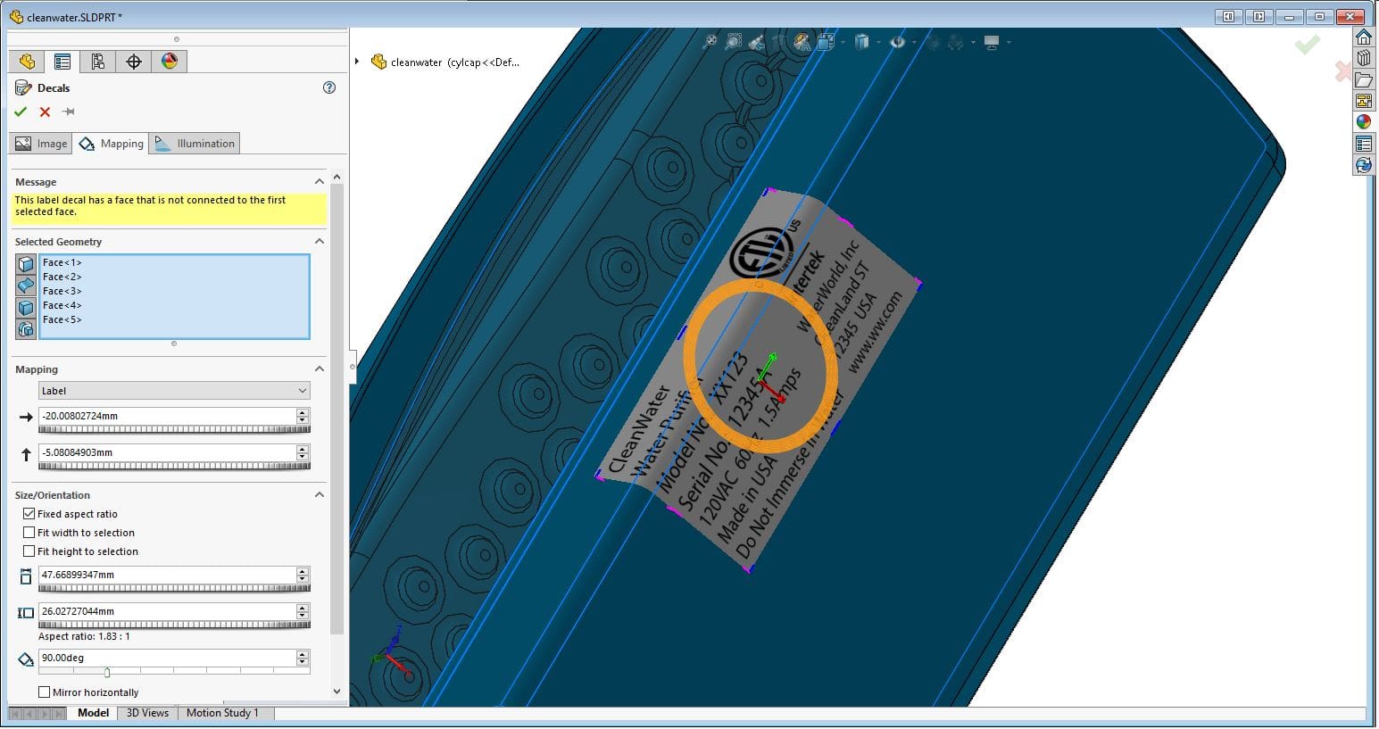Uncheck Fixed aspect ratio

(x=29, y=513)
